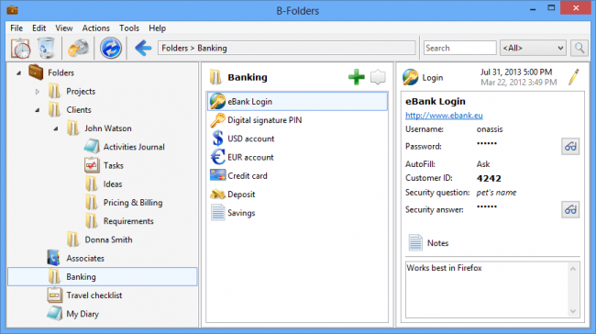Select the Credit card item
Viewport: 596px width, 334px height.
click(x=297, y=176)
